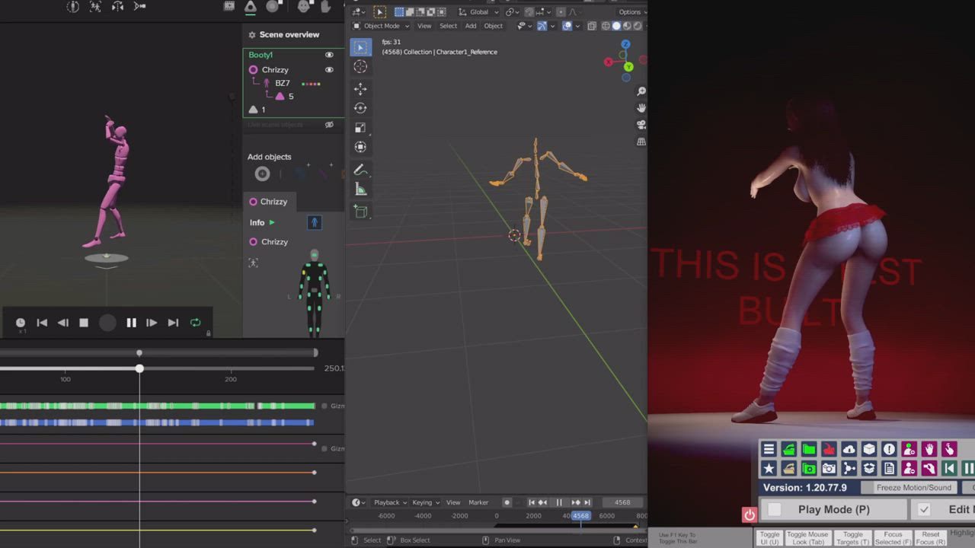Toggle visibility eye for Chrizzy
Image resolution: width=975 pixels, height=548 pixels.
coord(329,69)
